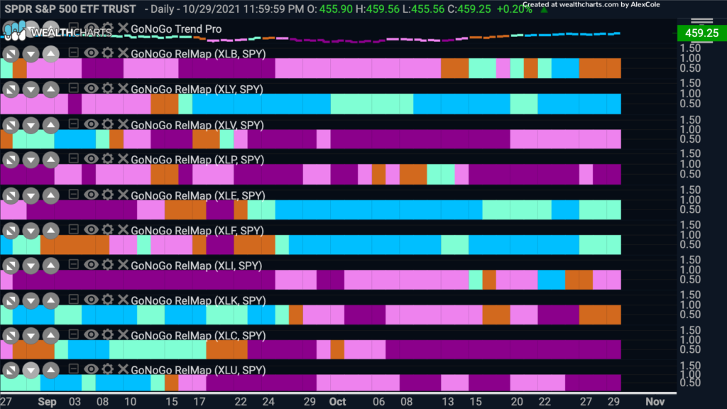Toggle visibility of XLF RelMap
This screenshot has width=727, height=409.
point(91,230)
